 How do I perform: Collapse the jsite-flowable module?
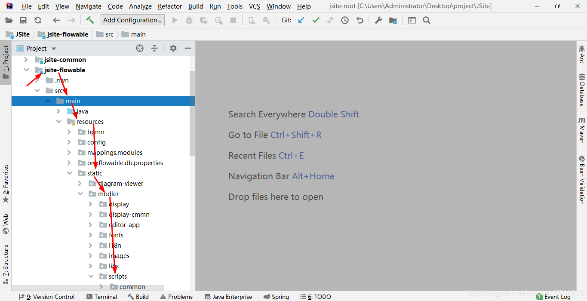(x=26, y=70)
